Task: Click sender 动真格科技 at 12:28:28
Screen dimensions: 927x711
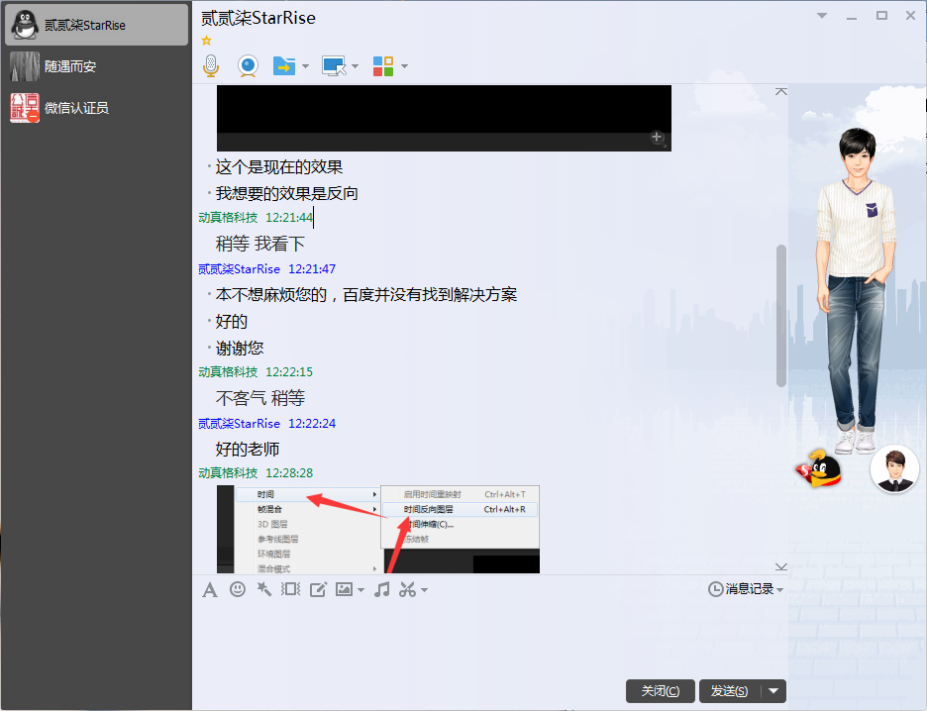Action: (x=228, y=472)
